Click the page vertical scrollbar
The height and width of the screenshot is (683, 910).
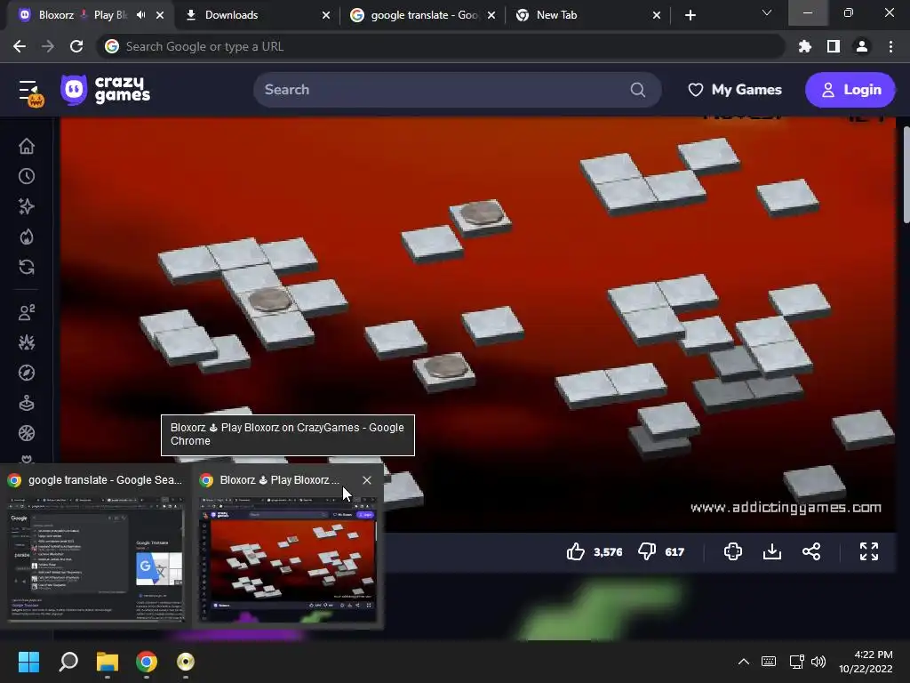[x=906, y=174]
